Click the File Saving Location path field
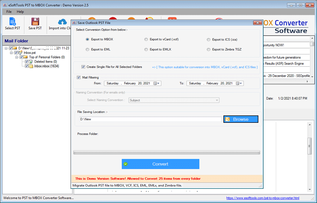 click(x=151, y=119)
